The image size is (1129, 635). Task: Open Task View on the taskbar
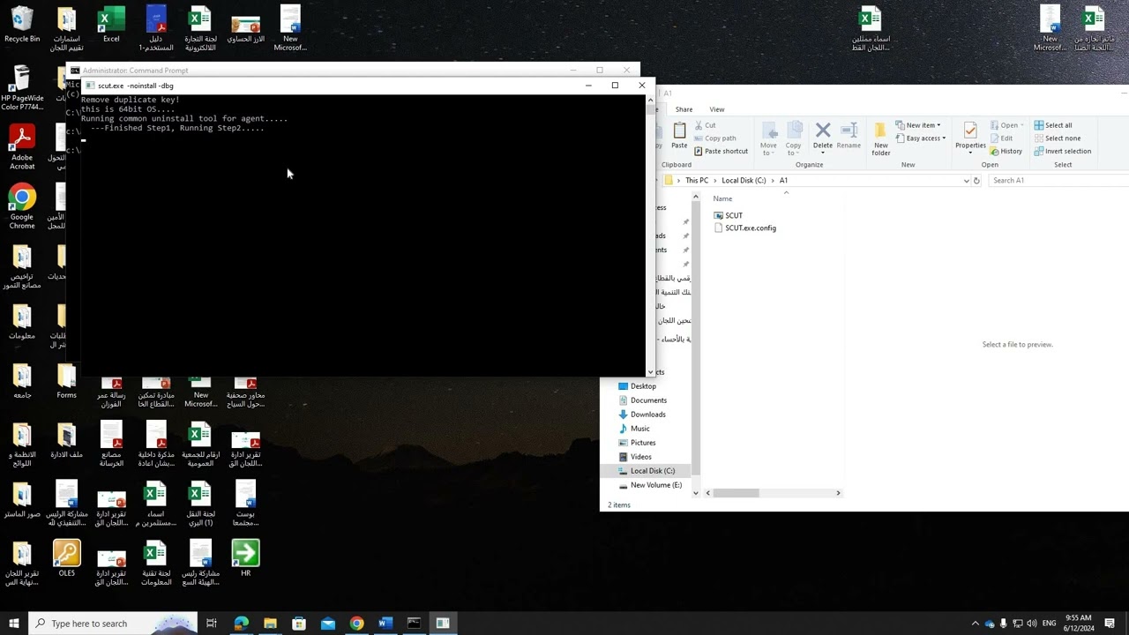pos(212,624)
